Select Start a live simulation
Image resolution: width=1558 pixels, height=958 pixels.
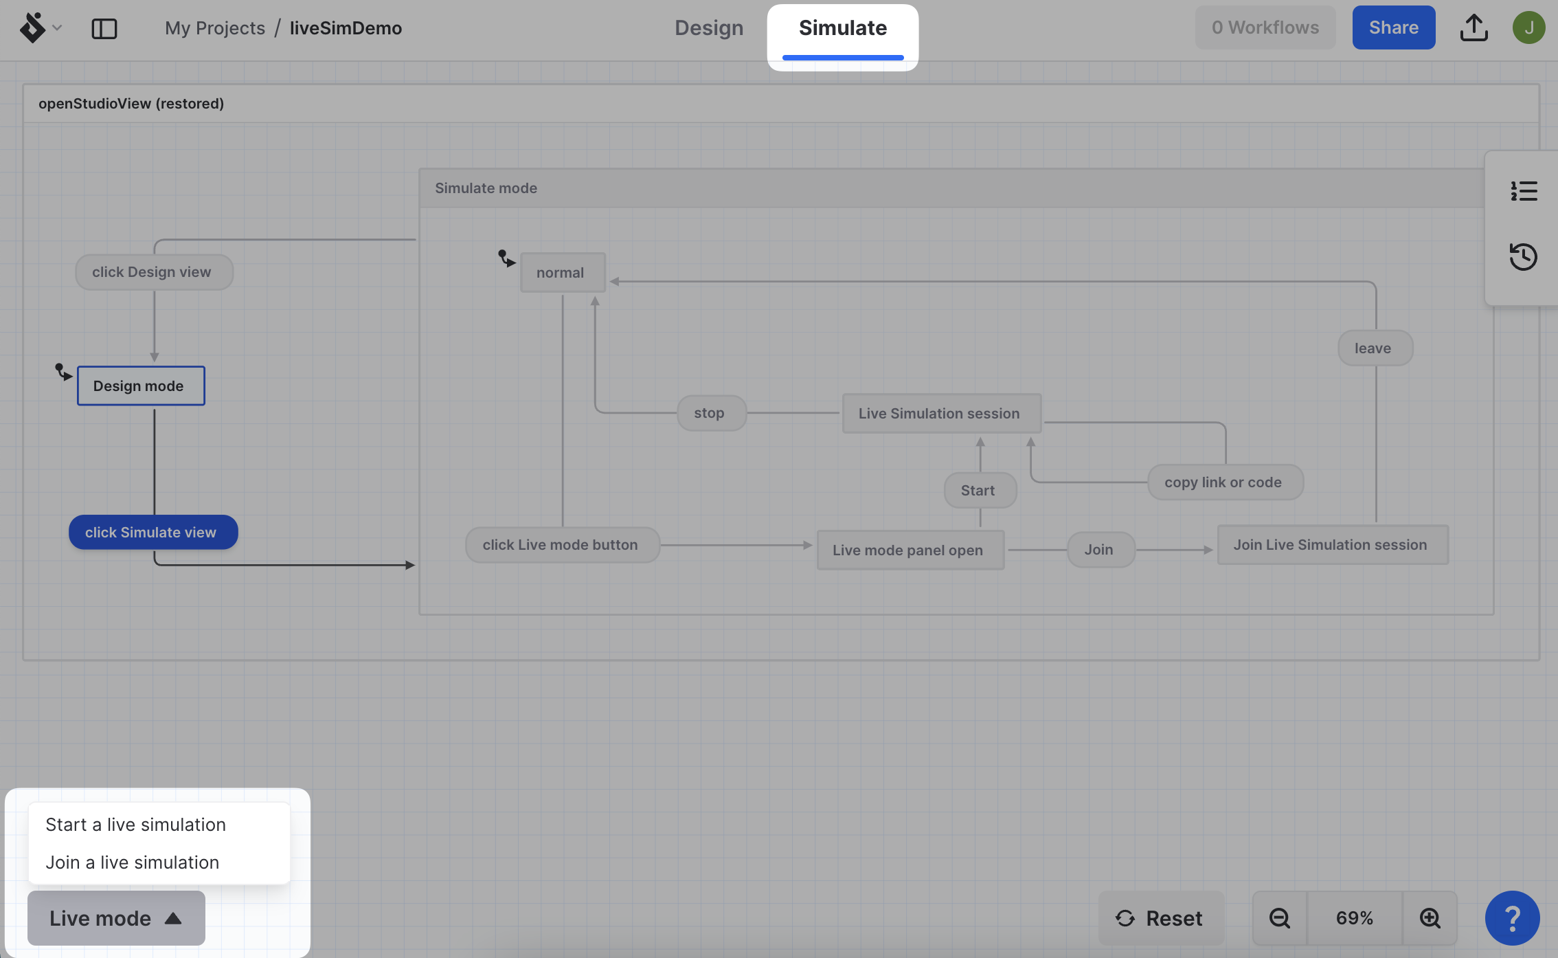coord(136,825)
